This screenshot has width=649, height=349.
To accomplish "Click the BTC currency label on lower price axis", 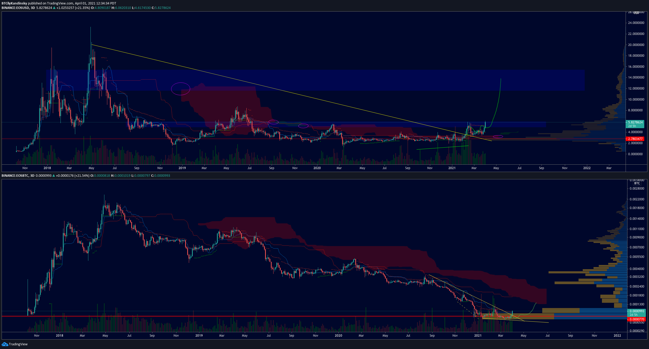I will tap(637, 183).
